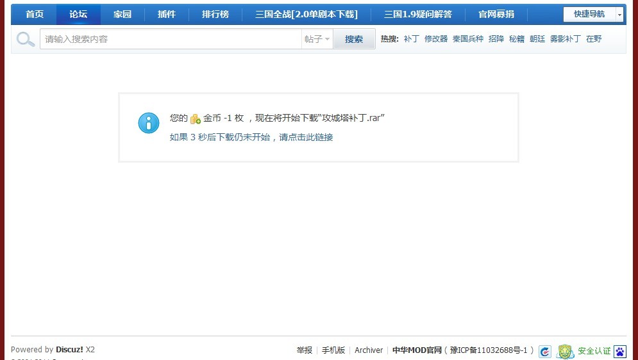Click the green shield 安全认证 badge icon
This screenshot has width=638, height=360.
(565, 351)
